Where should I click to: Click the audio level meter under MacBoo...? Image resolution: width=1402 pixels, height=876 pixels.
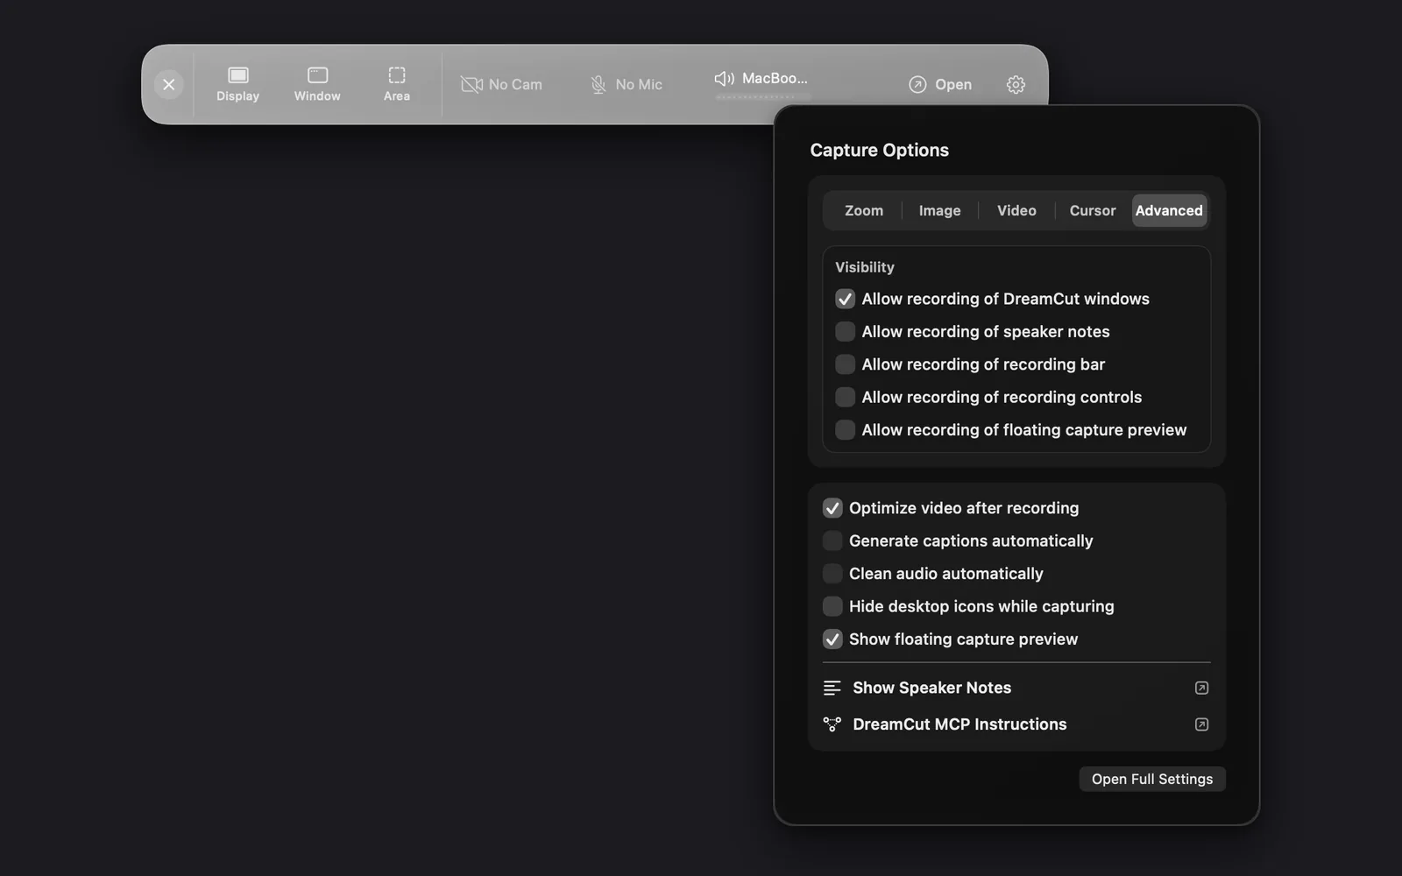click(762, 97)
